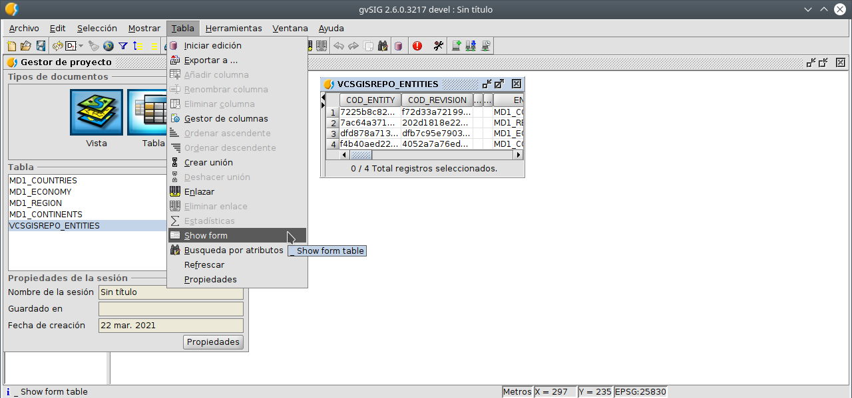The width and height of the screenshot is (852, 398).
Task: Click the server with clock icon
Action: coord(487,46)
